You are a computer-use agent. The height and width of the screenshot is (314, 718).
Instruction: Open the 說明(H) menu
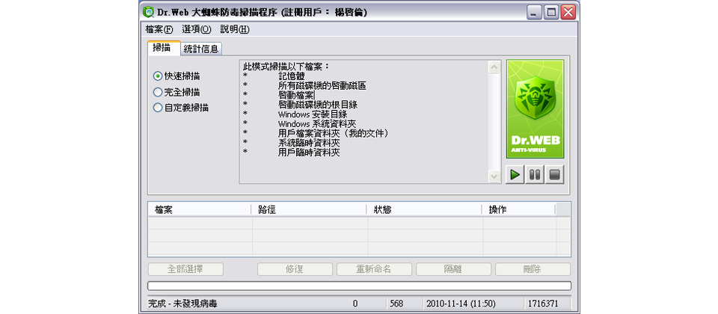(x=234, y=29)
